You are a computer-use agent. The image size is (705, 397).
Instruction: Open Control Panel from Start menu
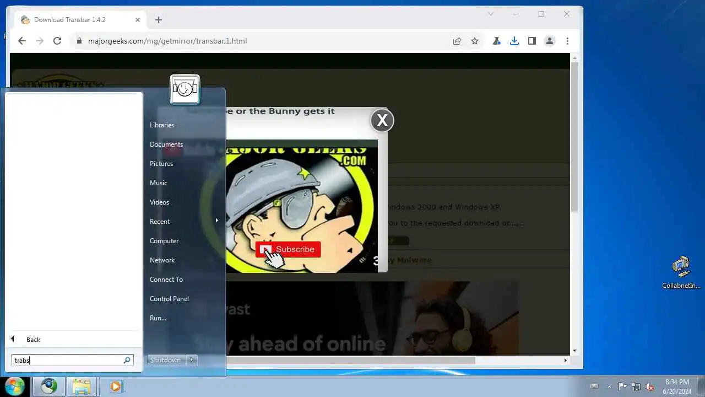[169, 299]
